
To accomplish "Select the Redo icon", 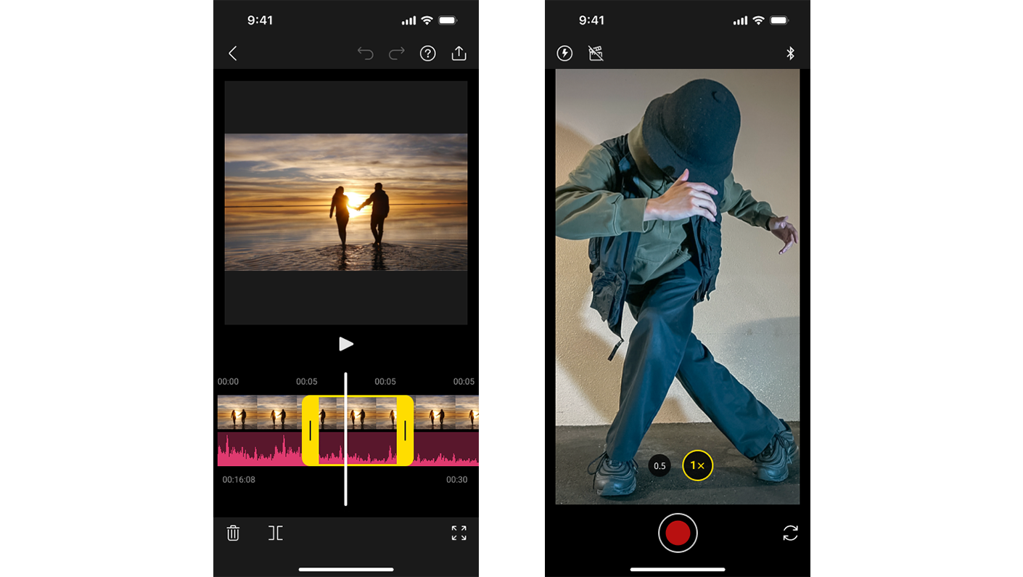I will click(x=396, y=53).
